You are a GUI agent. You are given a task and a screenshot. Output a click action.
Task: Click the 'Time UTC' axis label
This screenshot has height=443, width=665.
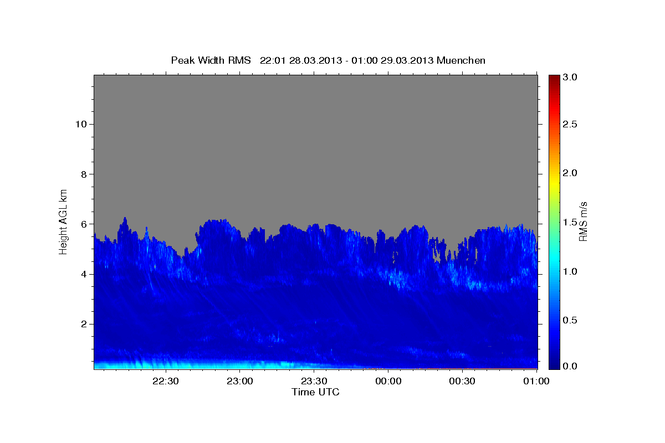[315, 392]
